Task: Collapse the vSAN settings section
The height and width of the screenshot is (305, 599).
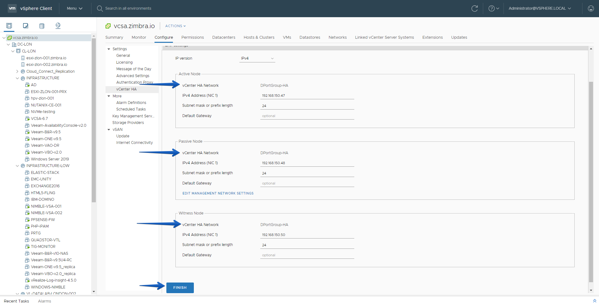Action: [x=109, y=130]
